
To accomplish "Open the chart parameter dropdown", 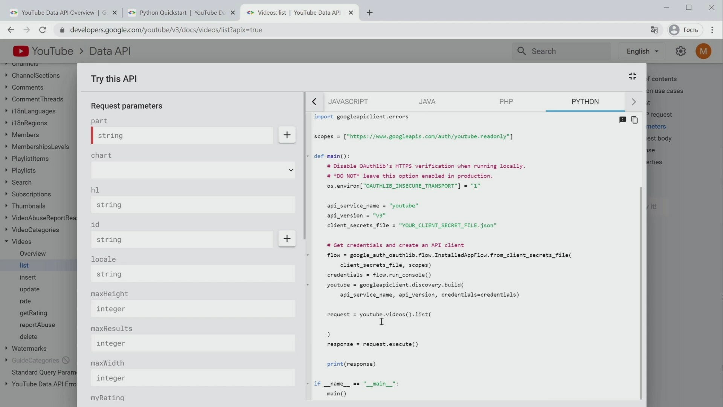I will pyautogui.click(x=193, y=170).
